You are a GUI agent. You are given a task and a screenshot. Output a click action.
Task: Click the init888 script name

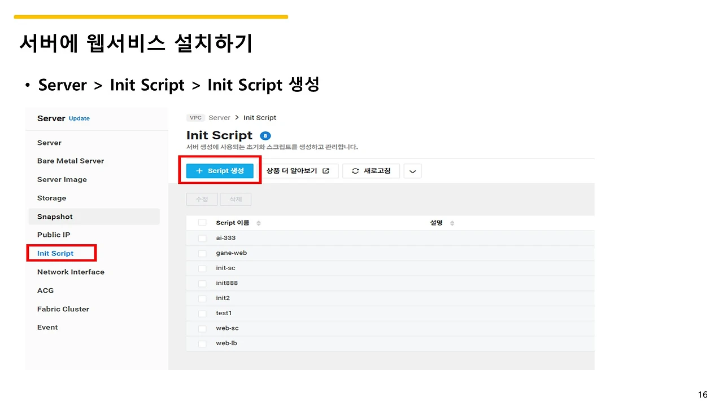(227, 283)
